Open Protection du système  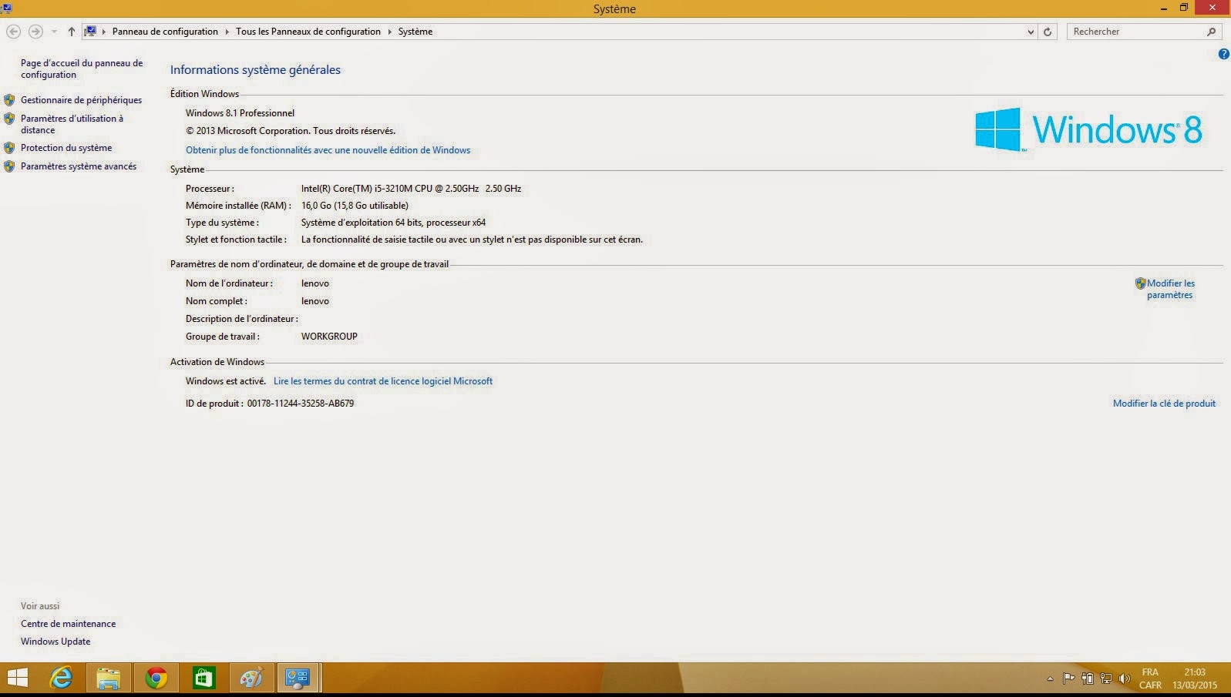pos(66,148)
